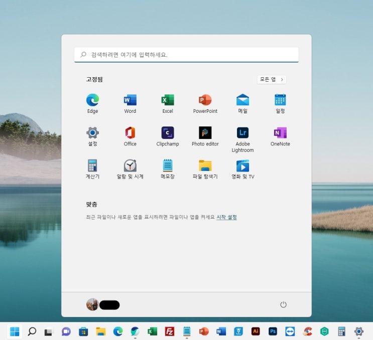373x340 pixels.
Task: Launch Photo editor app
Action: [205, 136]
